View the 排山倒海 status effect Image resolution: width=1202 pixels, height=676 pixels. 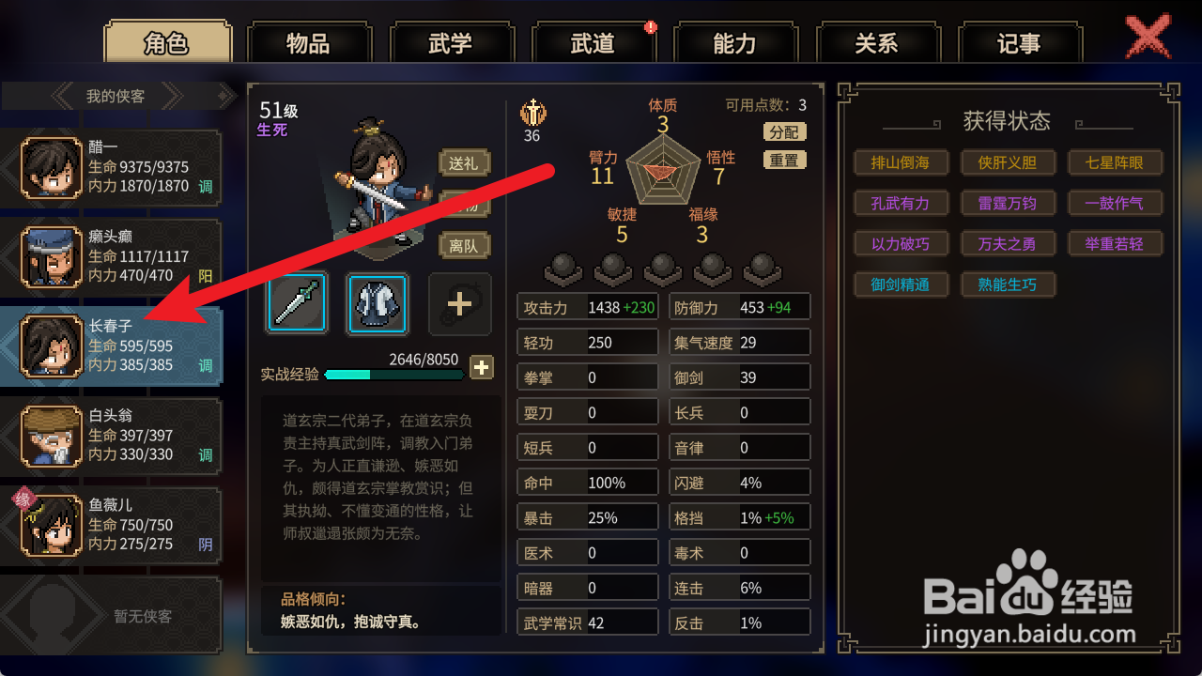(x=901, y=162)
